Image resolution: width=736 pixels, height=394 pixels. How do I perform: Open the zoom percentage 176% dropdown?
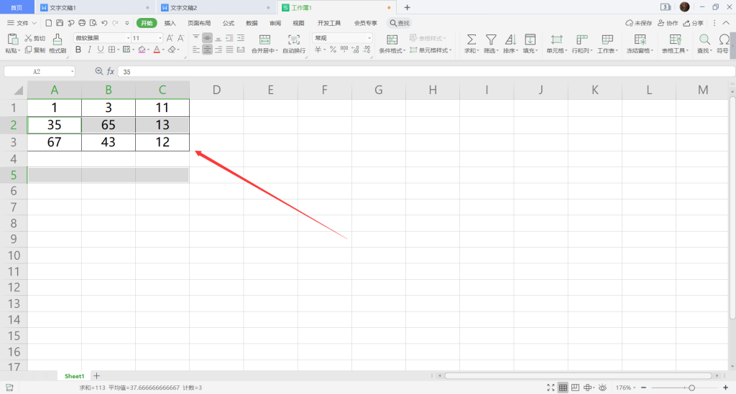click(626, 388)
